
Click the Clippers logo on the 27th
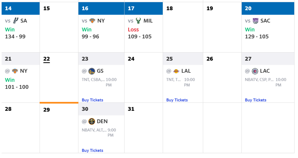point(255,71)
